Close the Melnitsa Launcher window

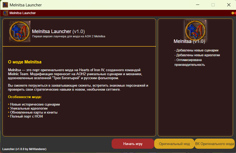pos(229,5)
